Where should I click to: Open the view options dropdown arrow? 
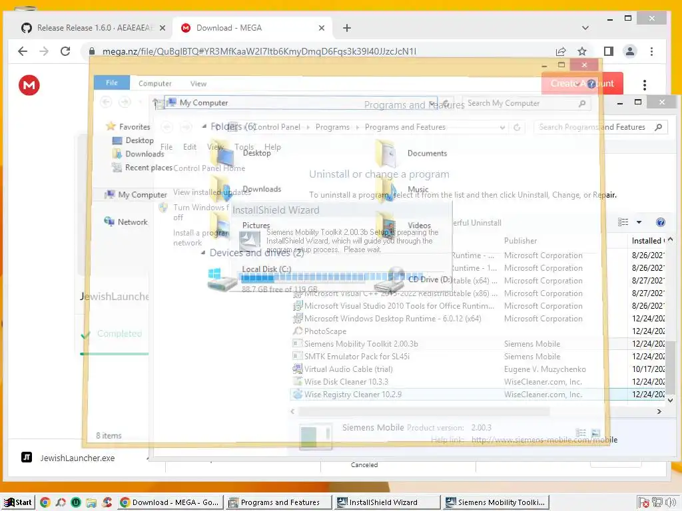[x=639, y=222]
